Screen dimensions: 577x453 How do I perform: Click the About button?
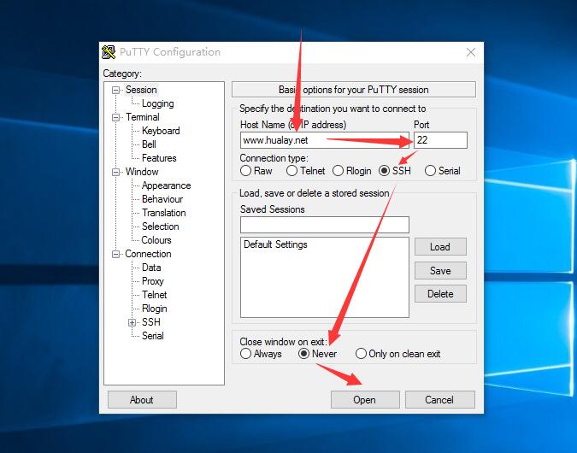142,400
